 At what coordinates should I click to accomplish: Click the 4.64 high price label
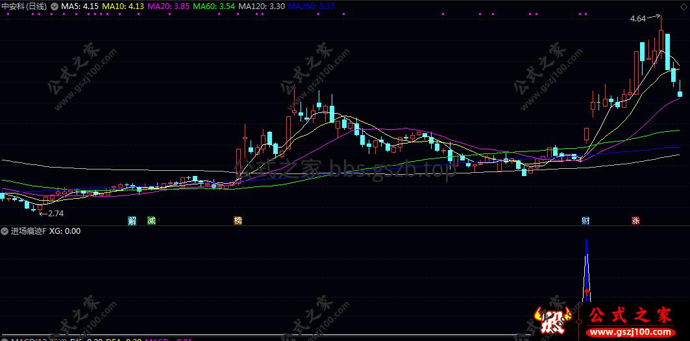click(x=637, y=18)
